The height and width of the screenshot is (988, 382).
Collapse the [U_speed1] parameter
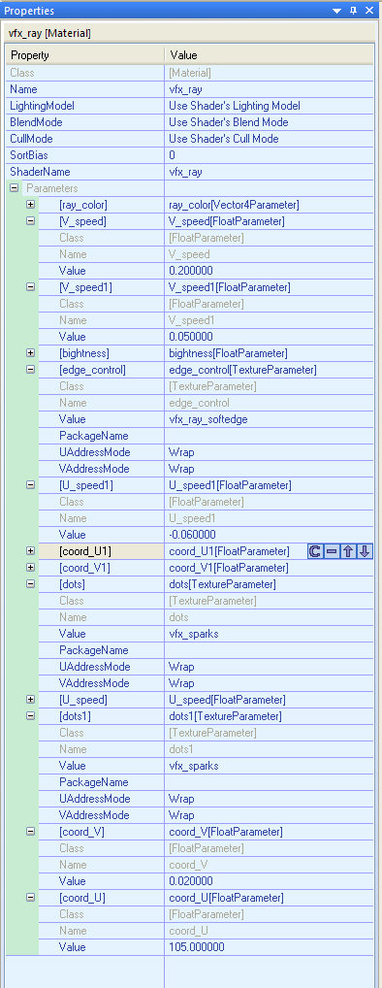click(x=30, y=484)
